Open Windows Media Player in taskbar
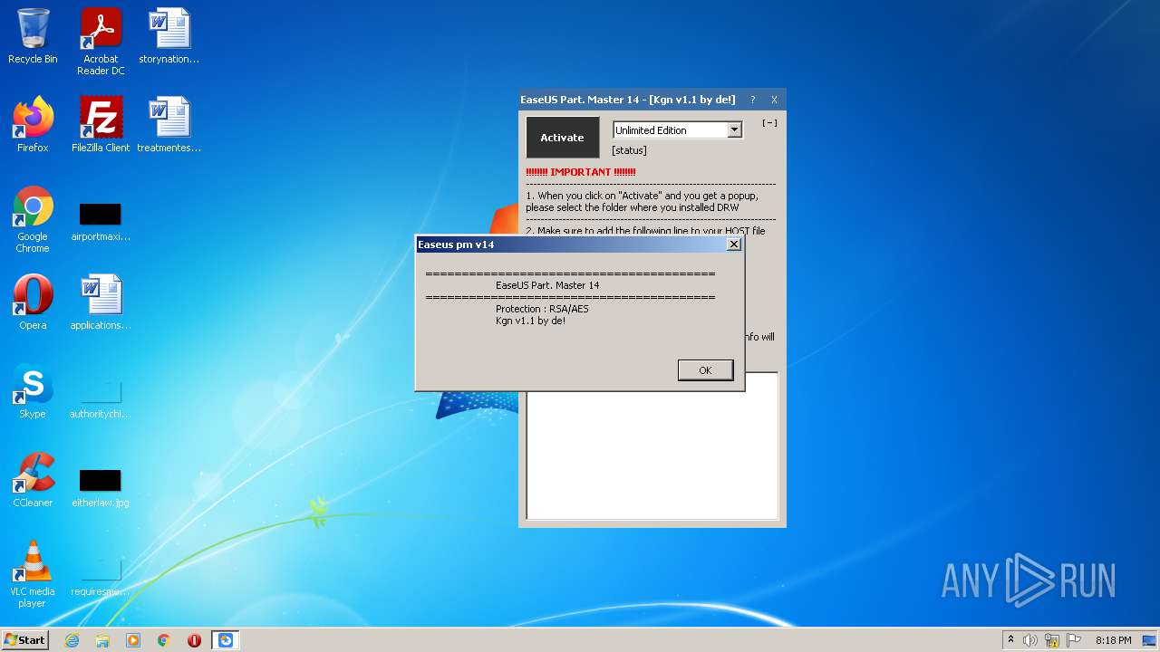1160x652 pixels. point(133,640)
